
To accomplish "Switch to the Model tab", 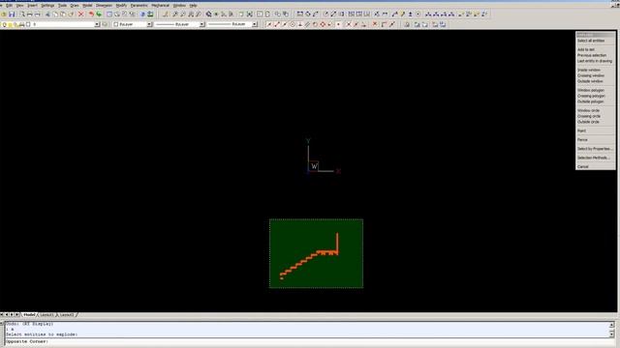I will tap(29, 315).
